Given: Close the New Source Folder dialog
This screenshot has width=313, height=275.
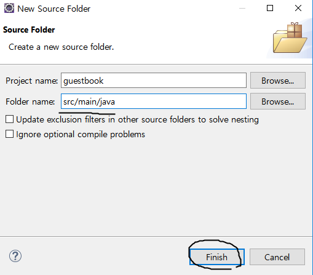Looking at the screenshot, I should click(298, 8).
